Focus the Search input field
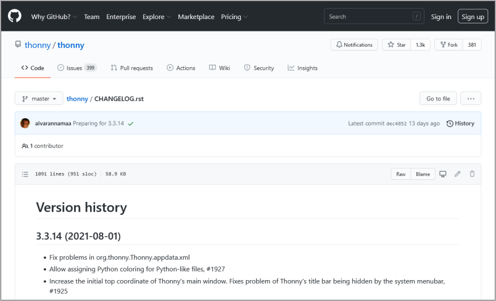 [374, 17]
